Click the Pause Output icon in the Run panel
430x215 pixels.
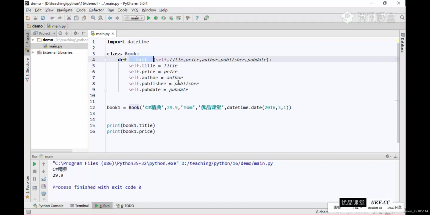[35, 179]
